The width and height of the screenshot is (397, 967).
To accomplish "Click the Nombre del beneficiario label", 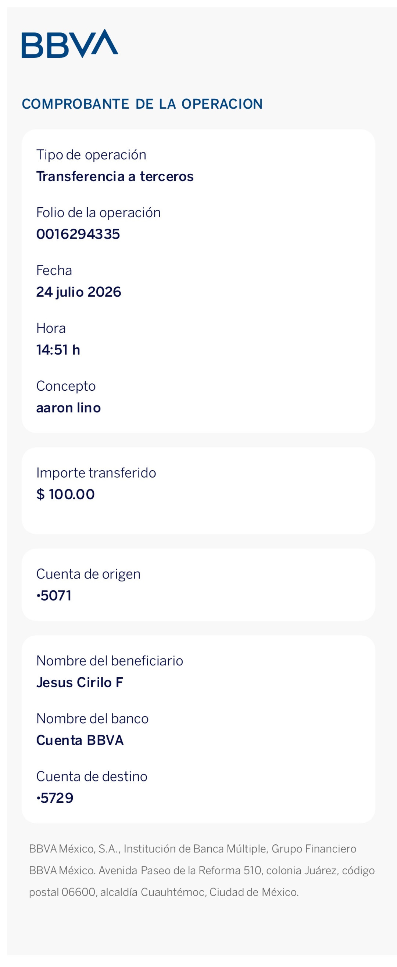I will coord(110,661).
